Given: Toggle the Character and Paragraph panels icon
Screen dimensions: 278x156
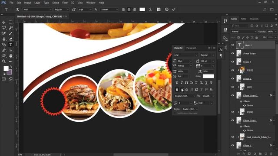Looking at the screenshot, I should pyautogui.click(x=159, y=10).
